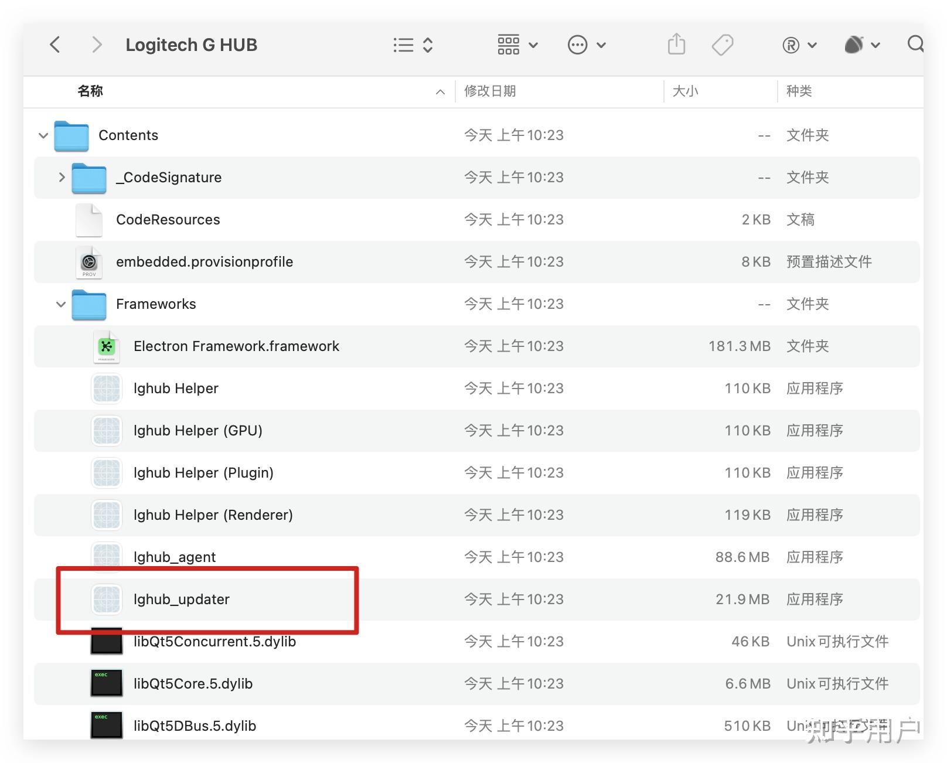Select the lghub_updater app icon
947x763 pixels.
click(107, 599)
